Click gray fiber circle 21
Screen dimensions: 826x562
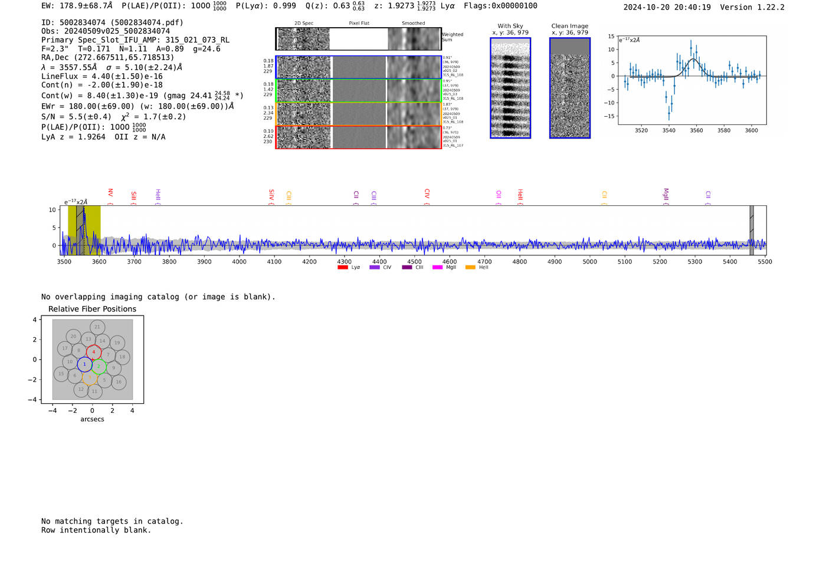tap(97, 327)
